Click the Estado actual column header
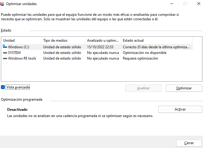Image resolution: width=203 pixels, height=148 pixels. coord(157,40)
